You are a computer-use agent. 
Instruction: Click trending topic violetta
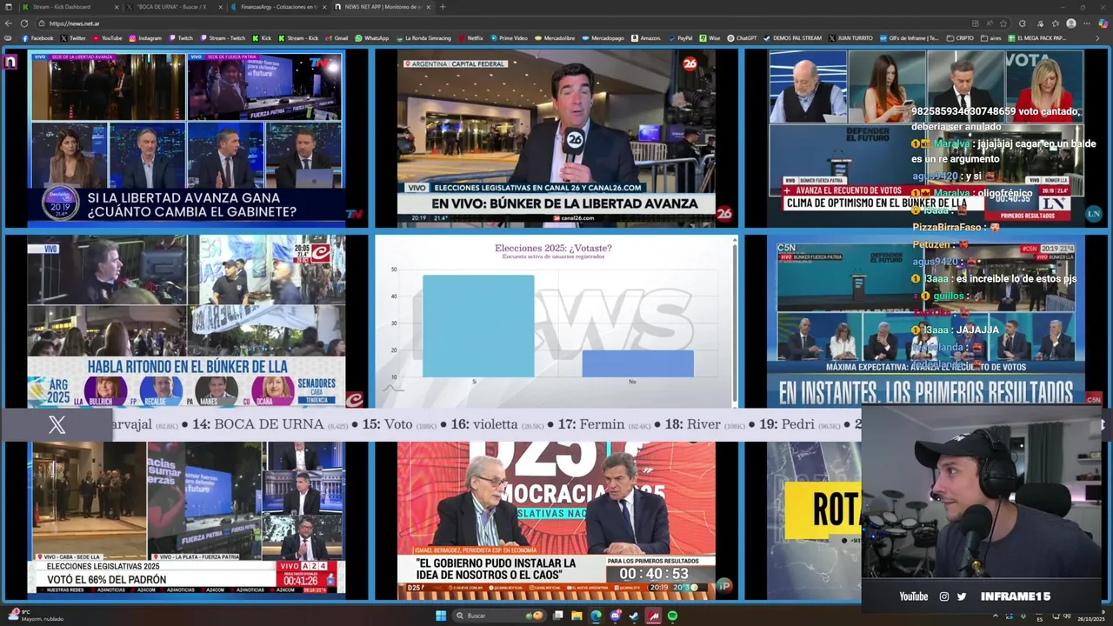point(497,424)
